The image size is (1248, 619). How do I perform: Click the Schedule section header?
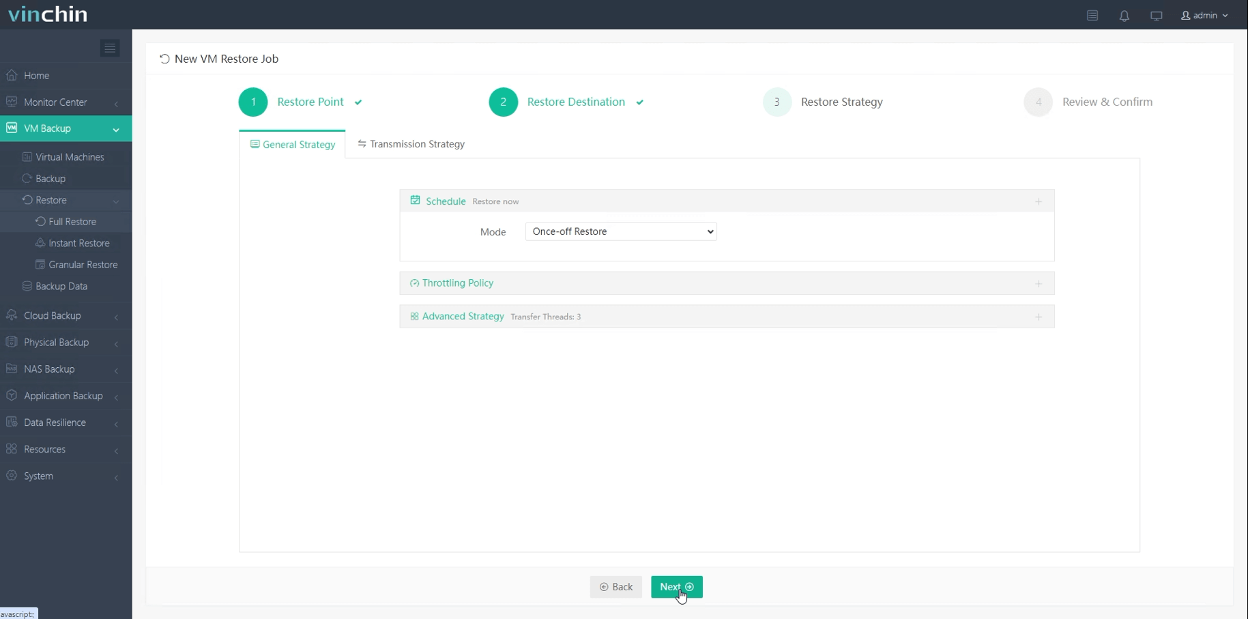tap(727, 201)
